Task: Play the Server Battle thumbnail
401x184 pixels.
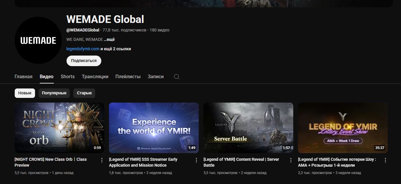Action: point(248,128)
